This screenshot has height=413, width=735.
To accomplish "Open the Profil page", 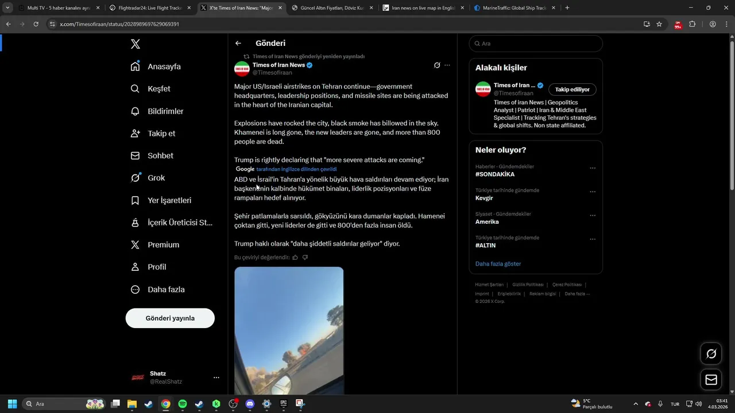I will (148, 267).
